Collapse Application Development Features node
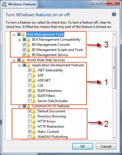The image size is (122, 155). [x=19, y=65]
